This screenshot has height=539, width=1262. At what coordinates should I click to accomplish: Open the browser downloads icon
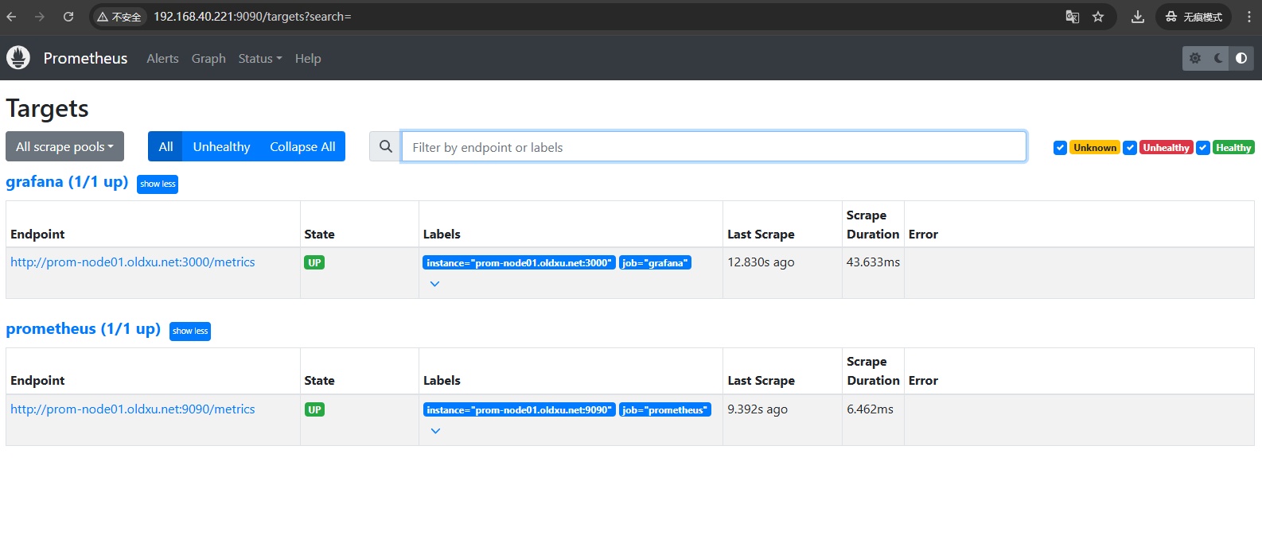click(1138, 17)
